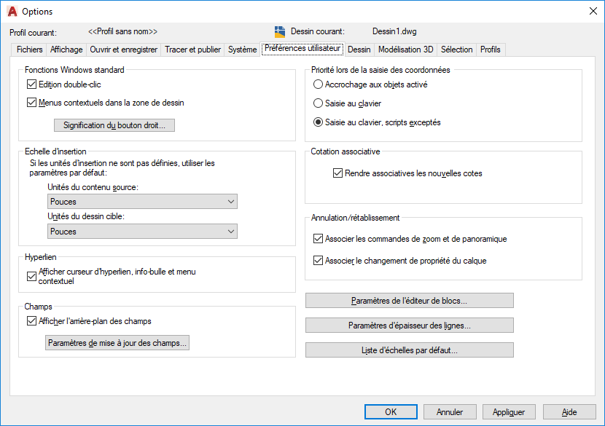Viewport: 605px width, 426px height.
Task: Open Paramètres de l'éditeur de blocs
Action: tap(409, 301)
